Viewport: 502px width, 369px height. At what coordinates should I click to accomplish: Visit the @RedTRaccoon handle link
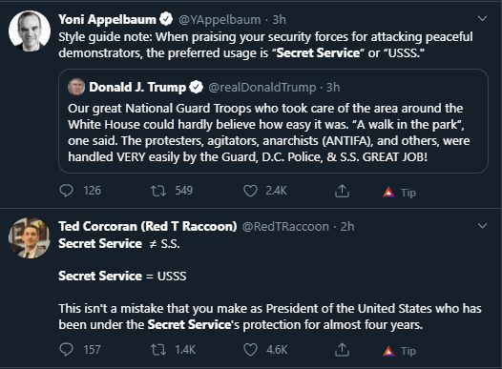pyautogui.click(x=285, y=226)
